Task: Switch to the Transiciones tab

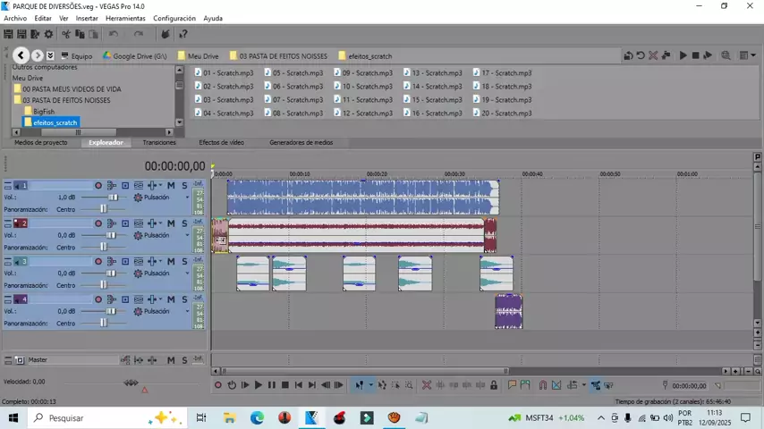Action: (159, 142)
